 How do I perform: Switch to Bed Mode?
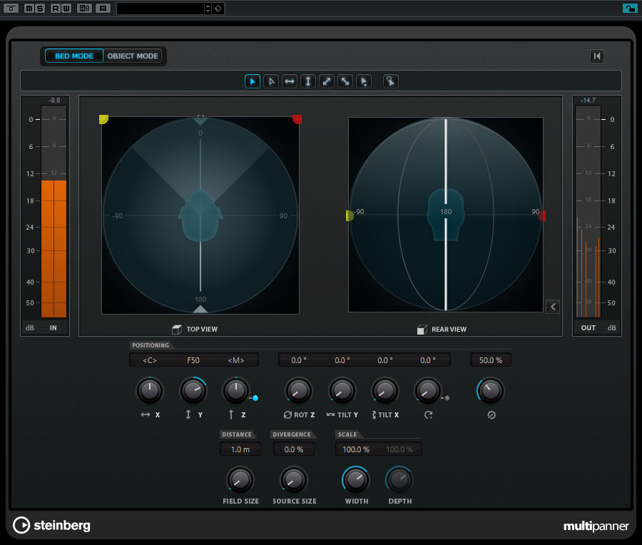(74, 56)
